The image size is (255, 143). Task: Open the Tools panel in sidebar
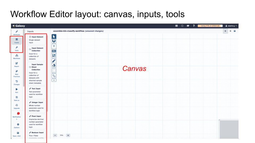tap(16, 48)
